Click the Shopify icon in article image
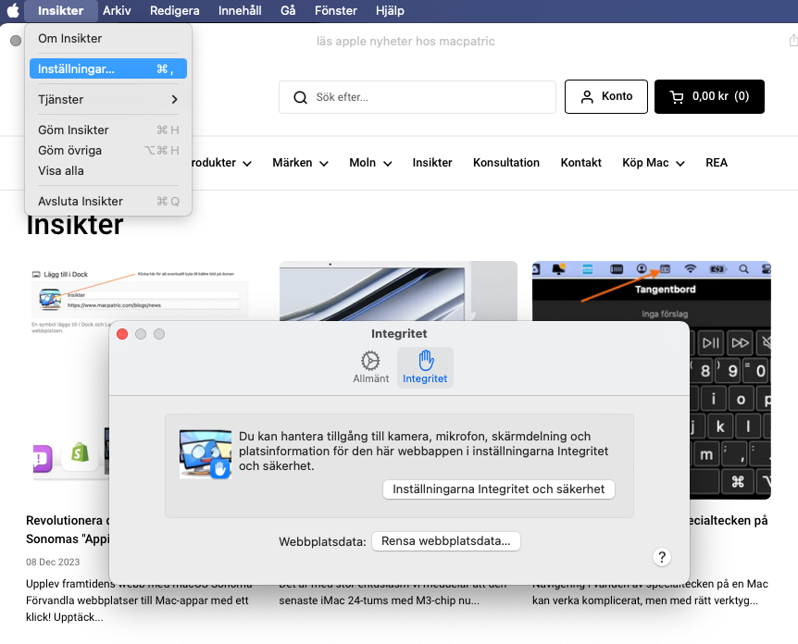Viewport: 798px width, 644px height. [80, 452]
